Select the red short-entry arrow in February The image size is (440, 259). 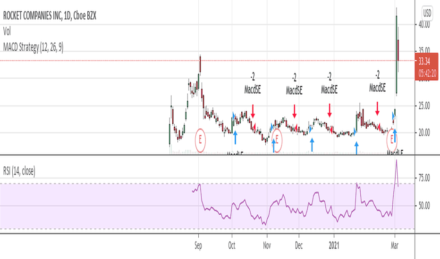[377, 109]
